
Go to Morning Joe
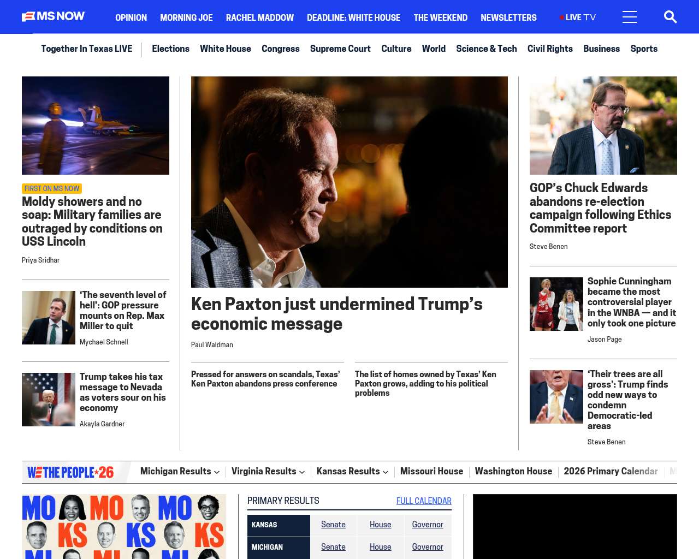pos(186,17)
